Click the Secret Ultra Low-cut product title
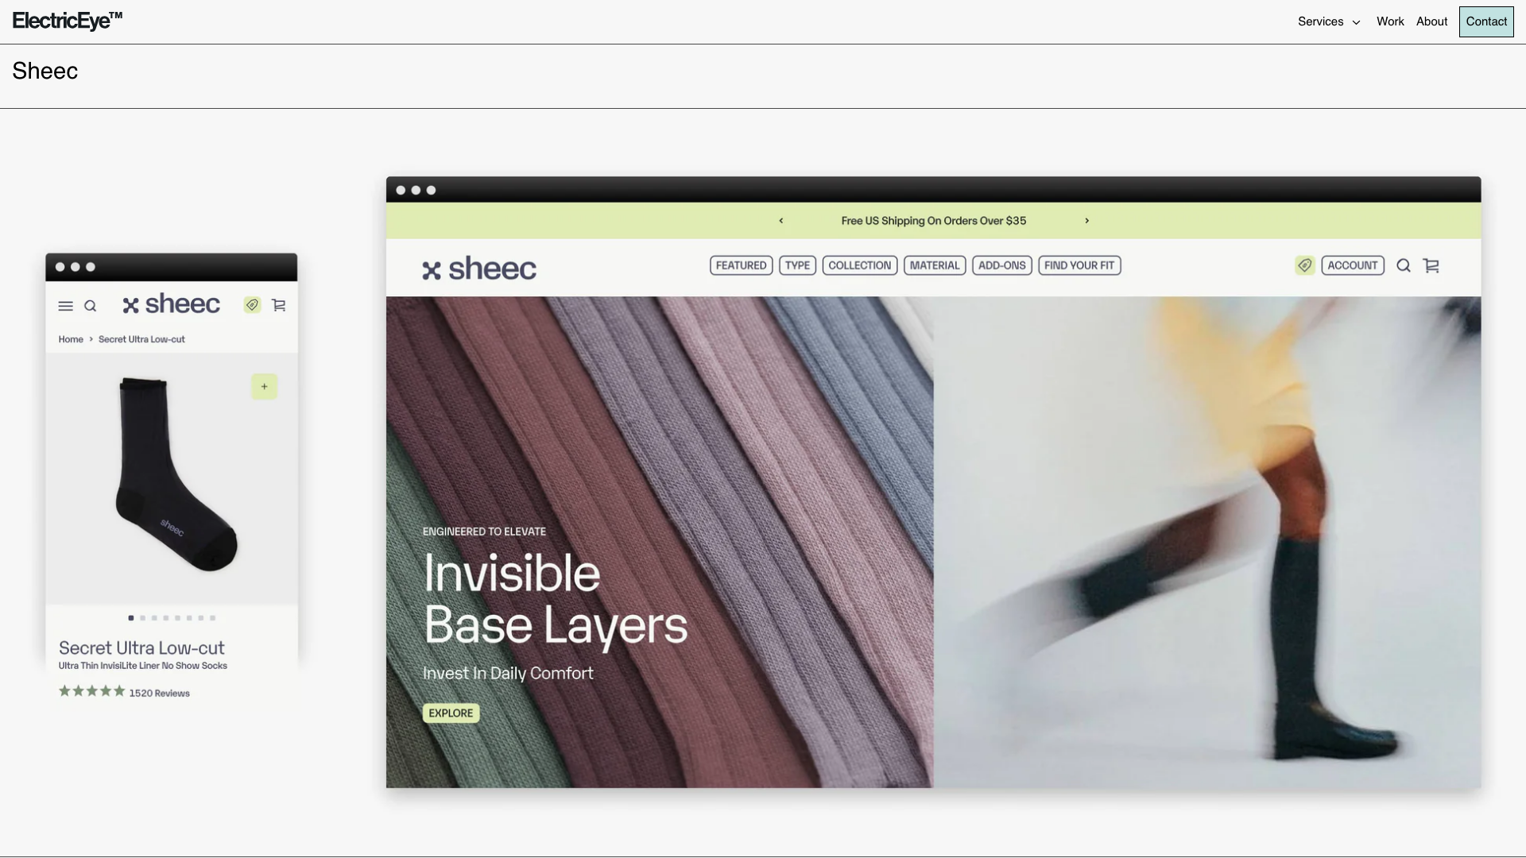Screen dimensions: 1526x858 click(x=141, y=648)
